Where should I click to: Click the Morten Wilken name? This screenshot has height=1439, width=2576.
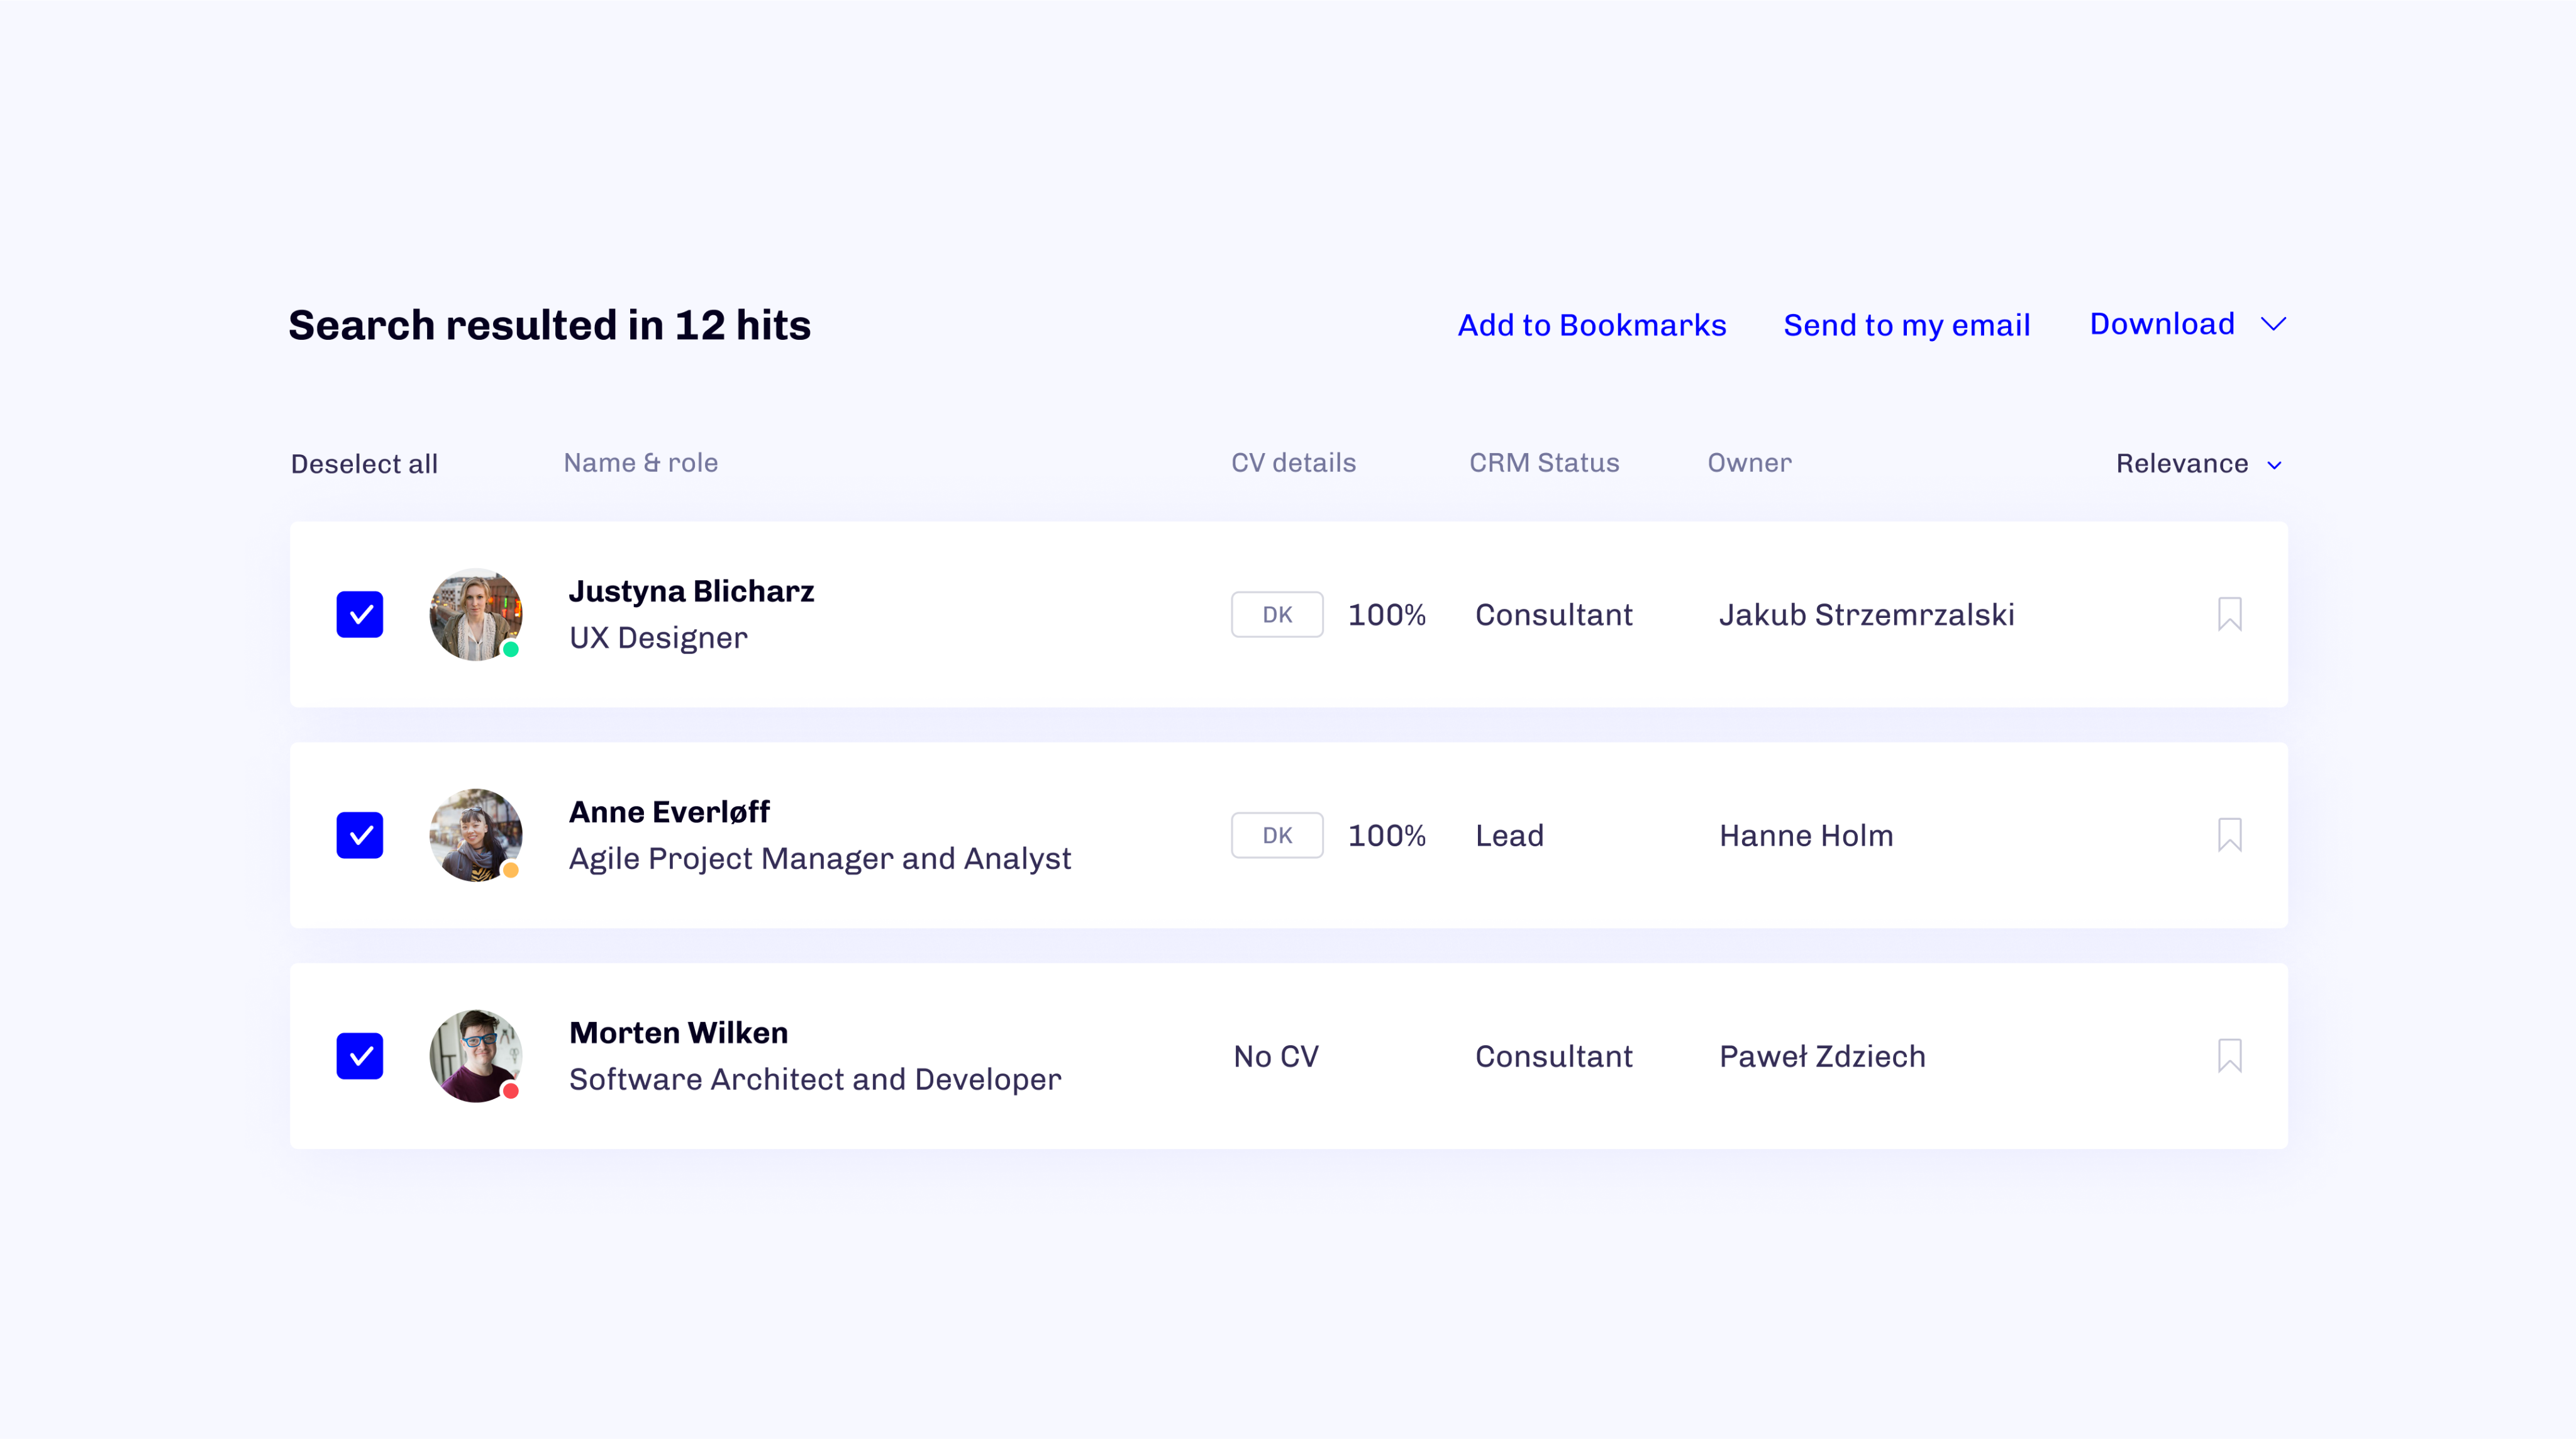point(678,1033)
